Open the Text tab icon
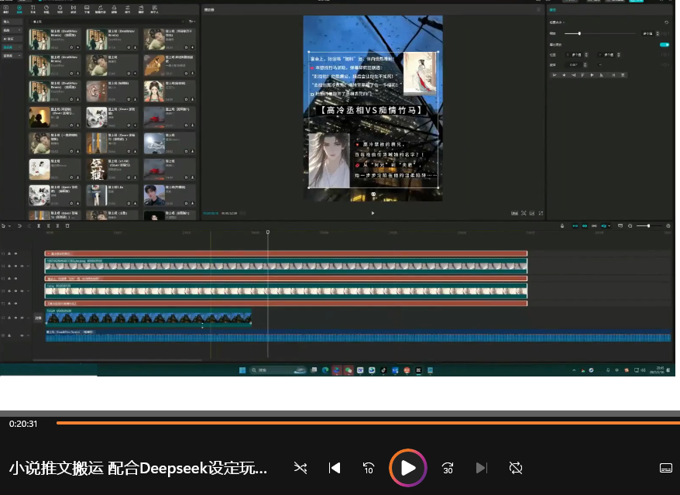Screen dimensions: 680x495 click(x=33, y=9)
